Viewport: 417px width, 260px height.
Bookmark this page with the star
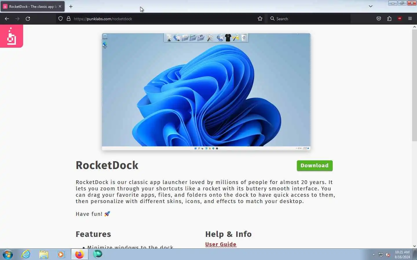pyautogui.click(x=260, y=19)
